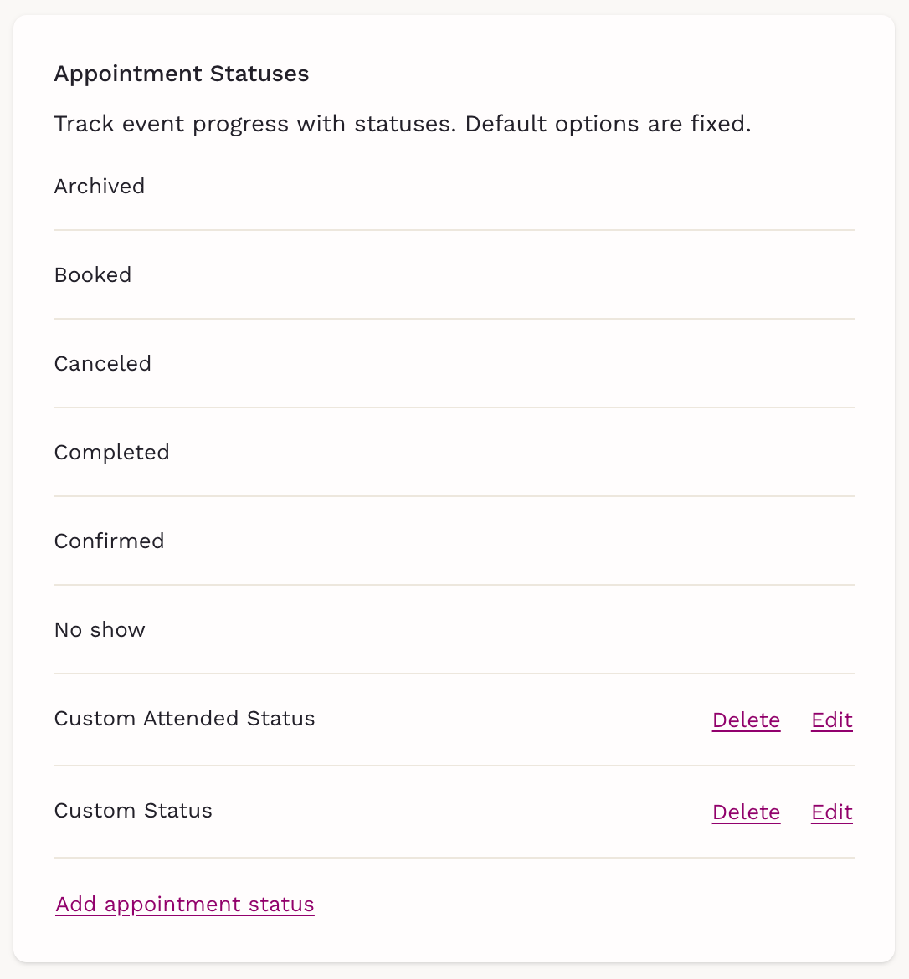The image size is (909, 979).
Task: Click the Add appointment status link
Action: coord(185,905)
